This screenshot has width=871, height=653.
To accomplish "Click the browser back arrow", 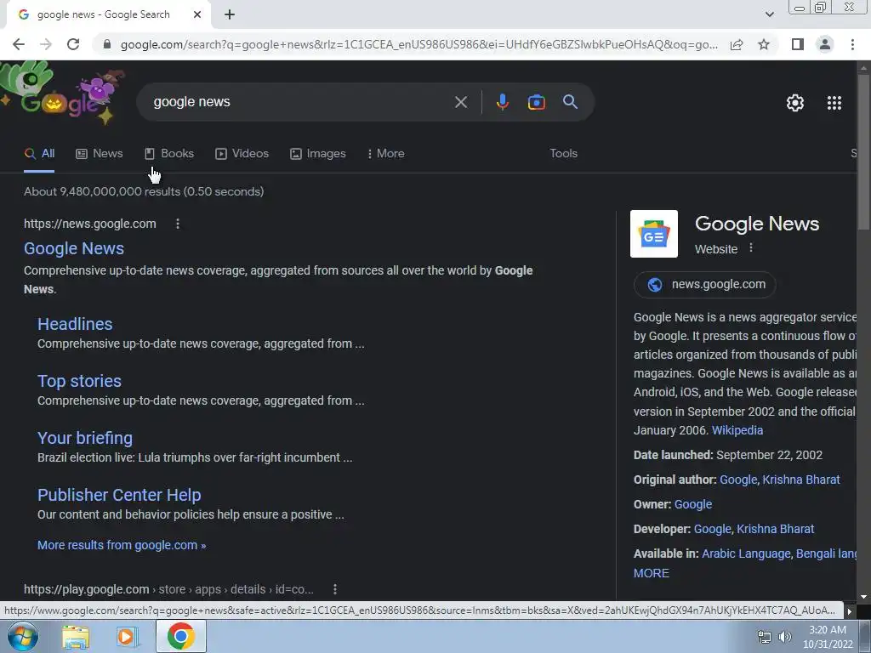I will (x=19, y=44).
